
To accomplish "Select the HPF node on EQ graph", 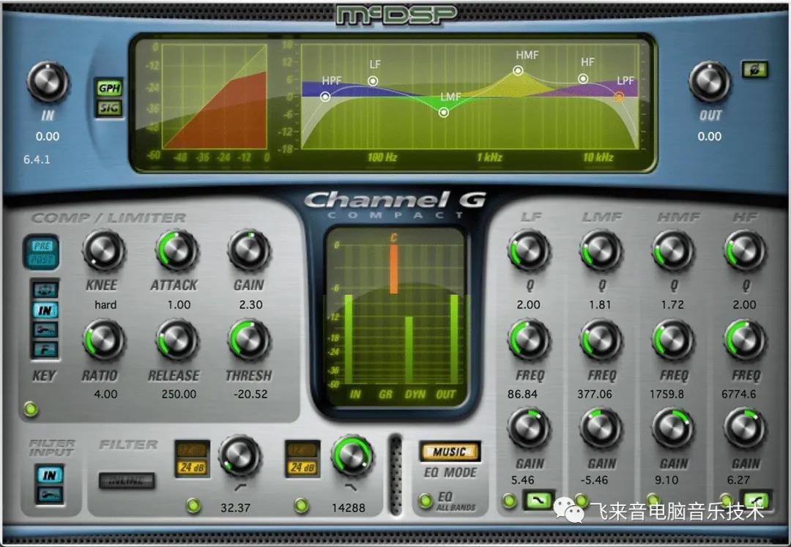I will click(325, 96).
